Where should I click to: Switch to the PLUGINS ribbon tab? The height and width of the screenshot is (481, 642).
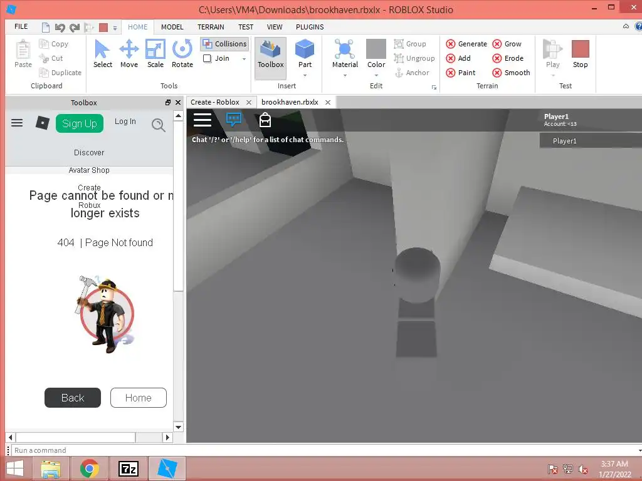point(310,27)
